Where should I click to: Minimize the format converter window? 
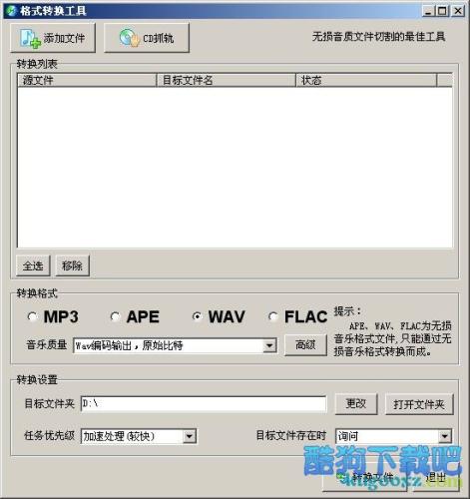(428, 11)
